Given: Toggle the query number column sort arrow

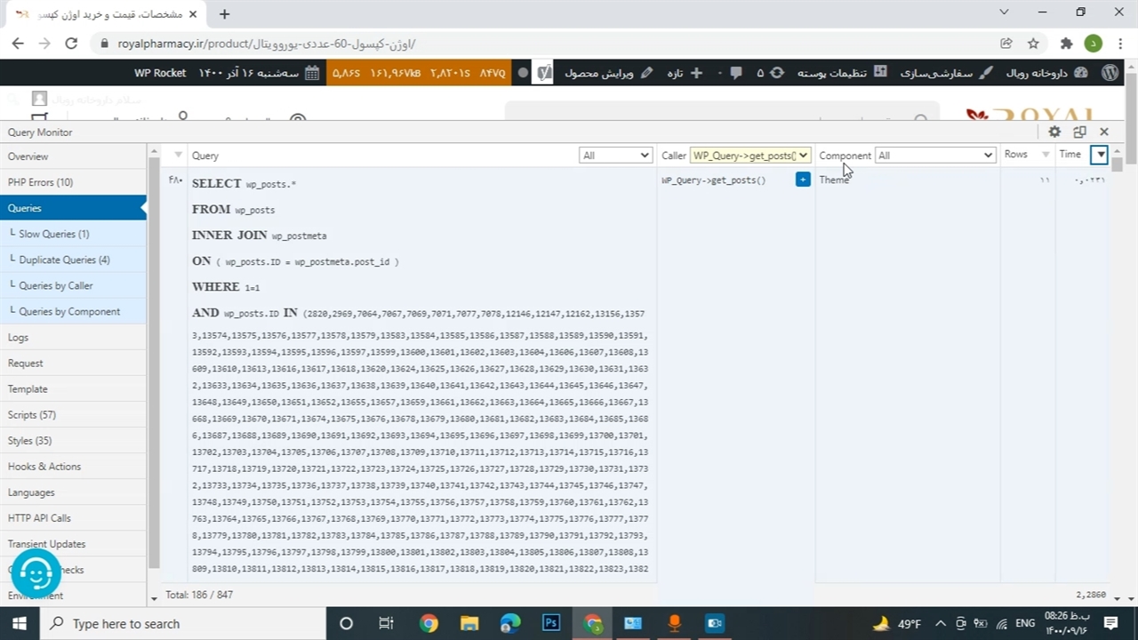Looking at the screenshot, I should click(x=178, y=156).
